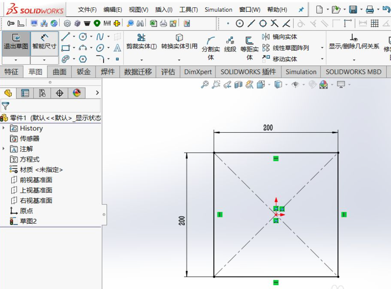This screenshot has width=391, height=289.
Task: Open the 工具(T) menu
Action: tap(188, 10)
